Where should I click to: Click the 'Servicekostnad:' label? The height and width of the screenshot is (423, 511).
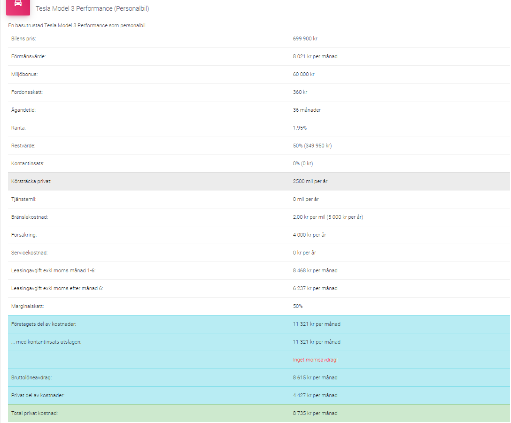point(29,253)
